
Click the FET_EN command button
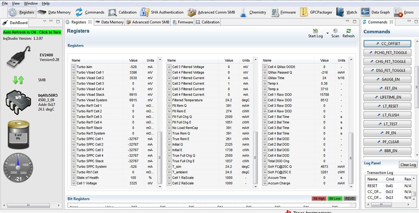pyautogui.click(x=387, y=88)
